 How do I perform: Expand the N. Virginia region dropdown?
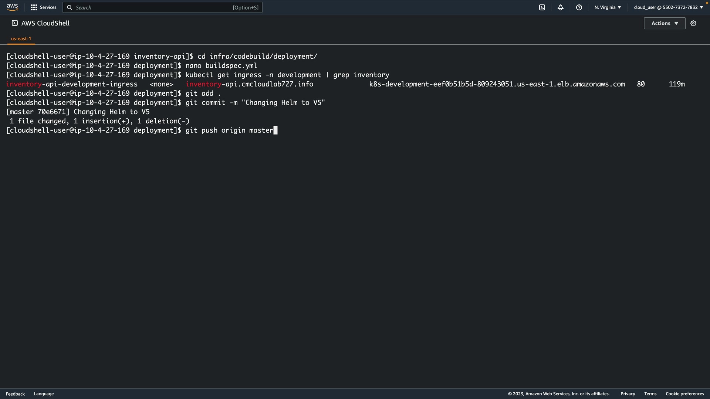(608, 7)
